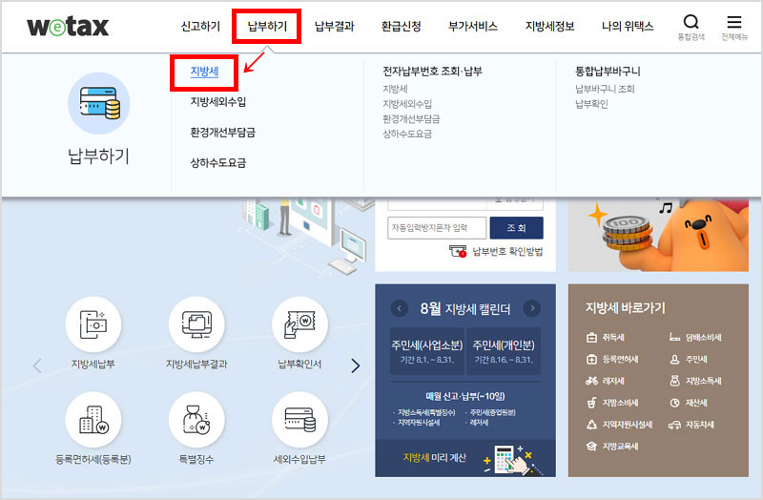Click the orange mascot banner image
The height and width of the screenshot is (500, 763).
(658, 235)
